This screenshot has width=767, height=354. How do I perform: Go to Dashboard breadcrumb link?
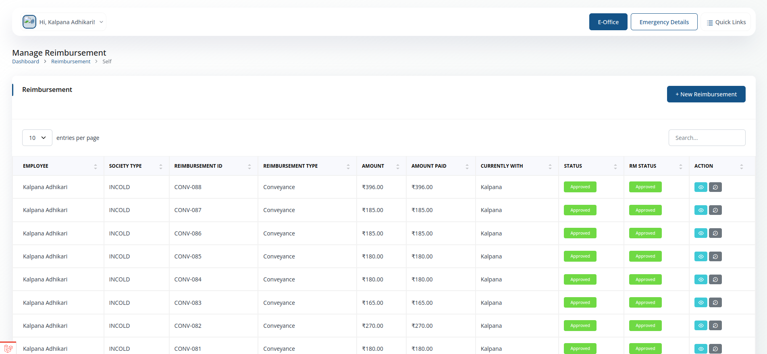(25, 61)
